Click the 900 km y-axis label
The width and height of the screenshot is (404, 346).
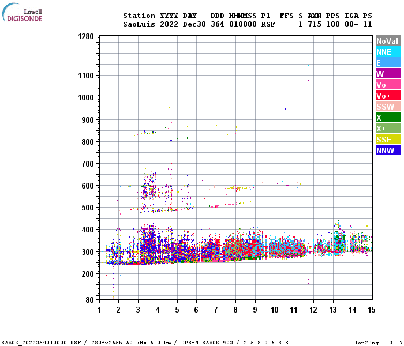(x=88, y=120)
